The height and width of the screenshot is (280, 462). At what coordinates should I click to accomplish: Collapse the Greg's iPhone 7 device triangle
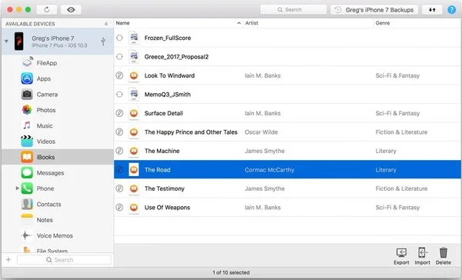pos(6,42)
